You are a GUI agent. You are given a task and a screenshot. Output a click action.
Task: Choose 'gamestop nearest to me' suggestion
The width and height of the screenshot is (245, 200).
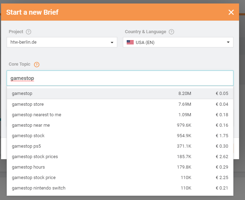tap(120, 115)
